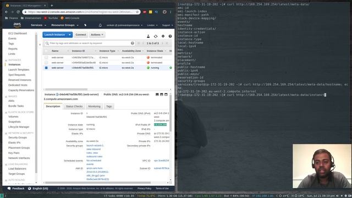
Task: Open the launch-wizard-1 security group link
Action: 95,145
